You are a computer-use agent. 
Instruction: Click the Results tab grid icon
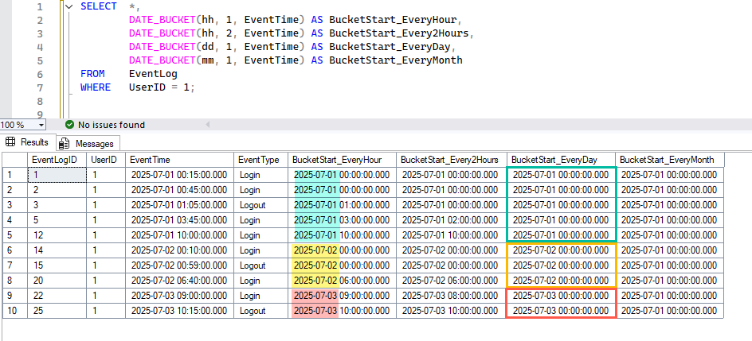10,142
